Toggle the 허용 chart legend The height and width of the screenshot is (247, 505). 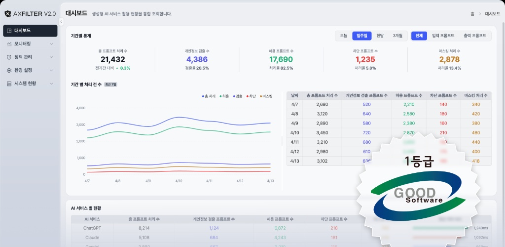click(x=224, y=96)
